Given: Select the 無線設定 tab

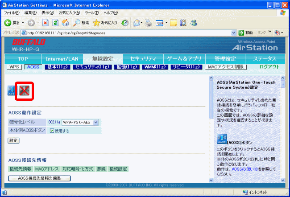Looking at the screenshot, I should pos(103,59).
